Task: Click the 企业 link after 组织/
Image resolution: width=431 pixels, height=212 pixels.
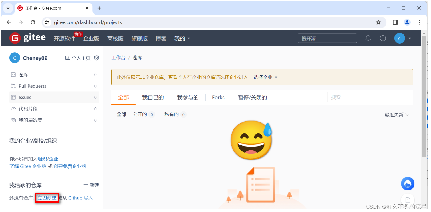Action: [x=53, y=159]
